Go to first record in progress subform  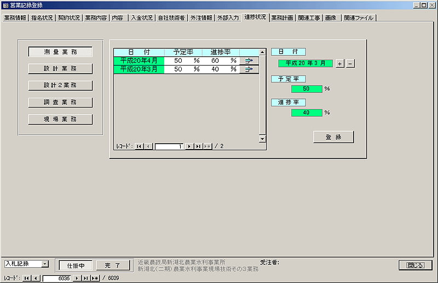139,146
